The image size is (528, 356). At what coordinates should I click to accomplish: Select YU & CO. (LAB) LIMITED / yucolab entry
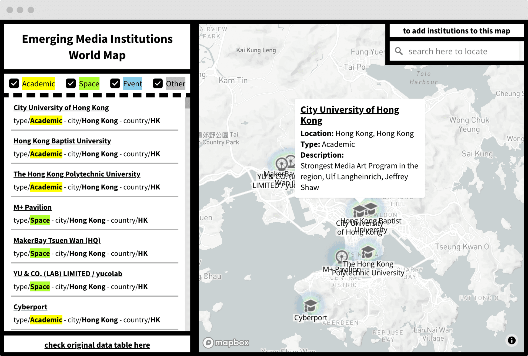[68, 274]
